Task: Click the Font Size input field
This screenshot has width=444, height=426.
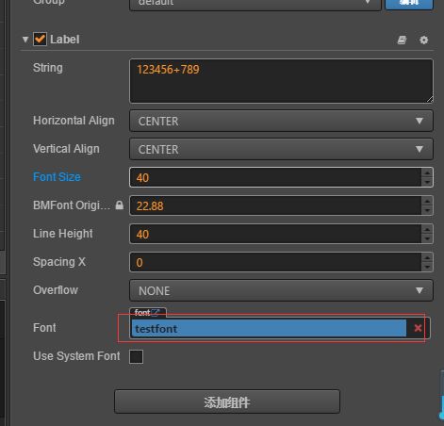Action: click(x=275, y=177)
